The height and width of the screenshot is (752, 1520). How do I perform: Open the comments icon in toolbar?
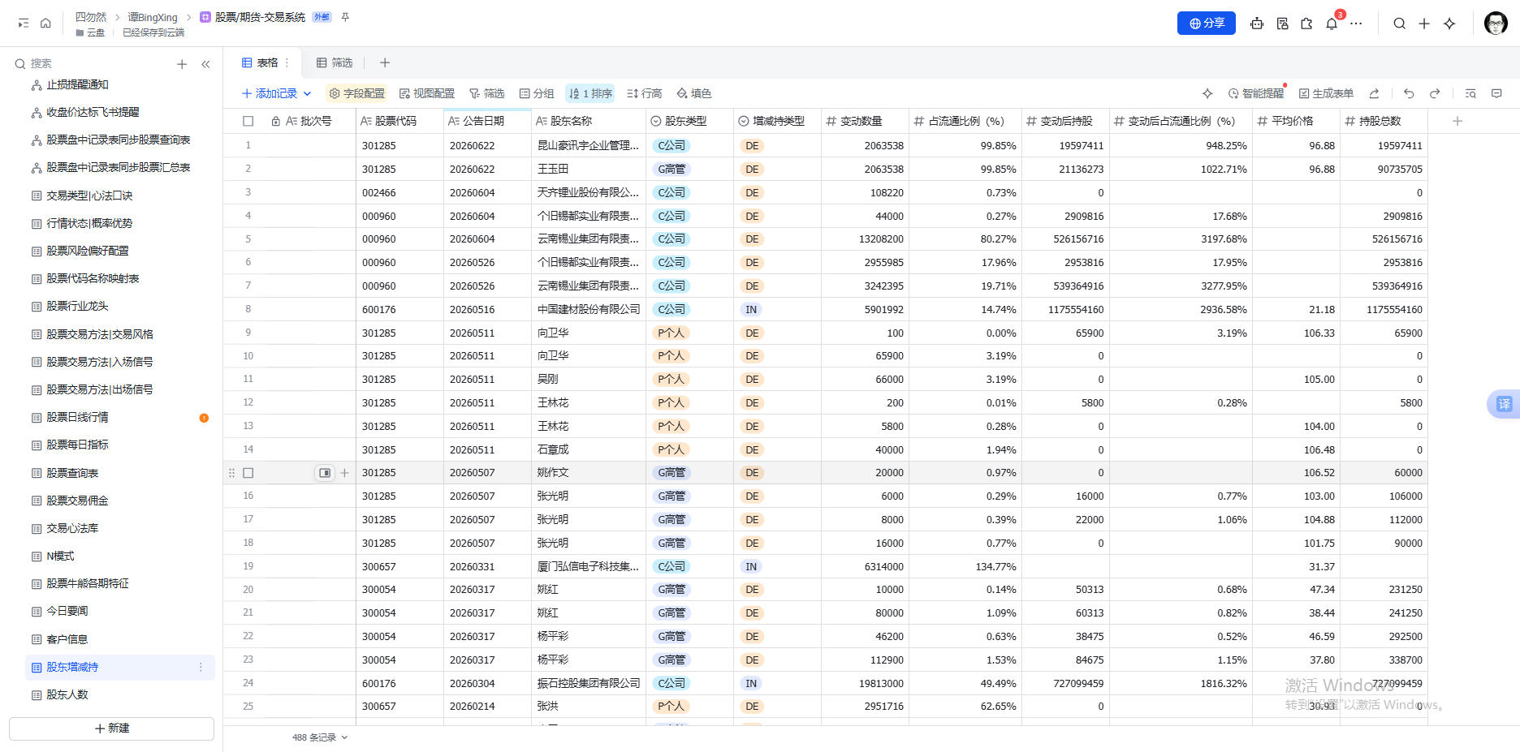(1496, 93)
